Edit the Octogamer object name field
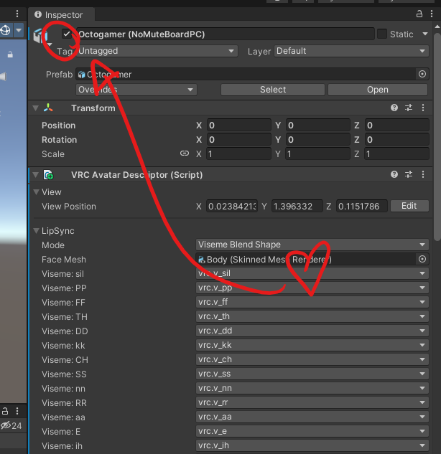 [226, 34]
